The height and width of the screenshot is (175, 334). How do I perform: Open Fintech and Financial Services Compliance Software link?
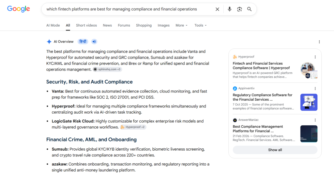pyautogui.click(x=261, y=66)
